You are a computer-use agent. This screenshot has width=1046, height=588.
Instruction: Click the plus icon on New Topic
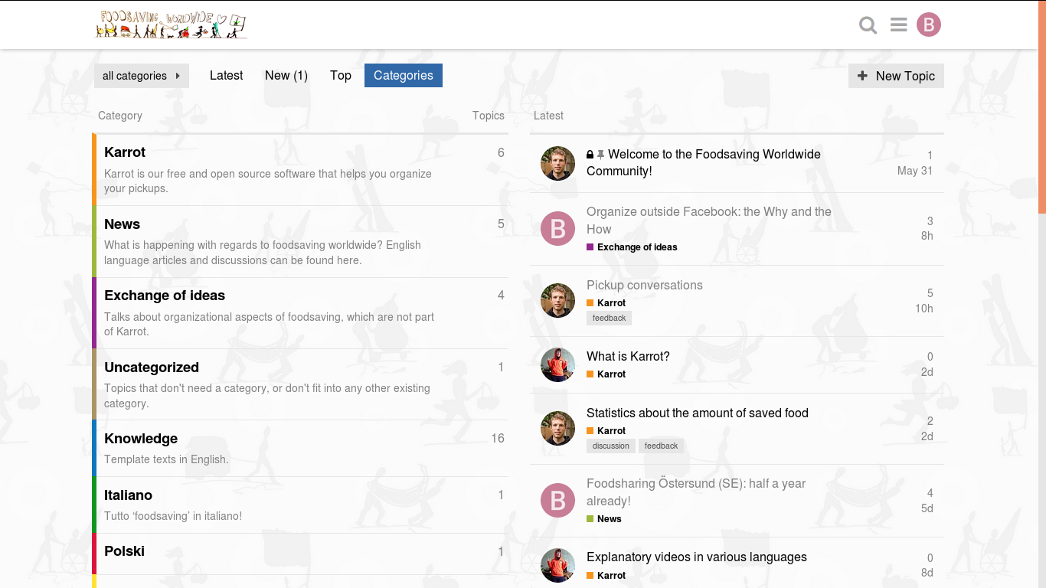click(862, 76)
